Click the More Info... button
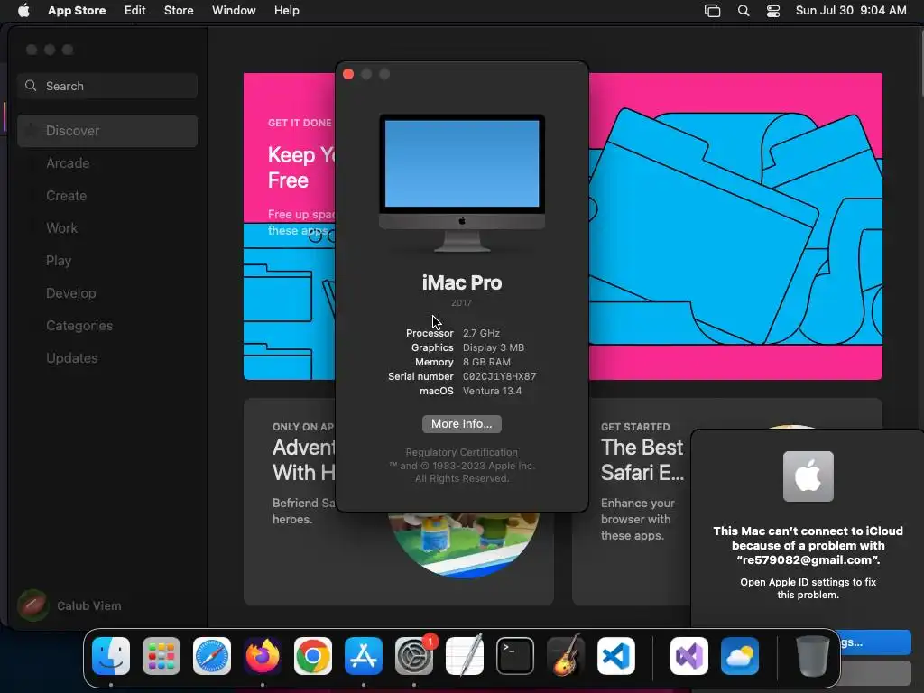 coord(461,424)
